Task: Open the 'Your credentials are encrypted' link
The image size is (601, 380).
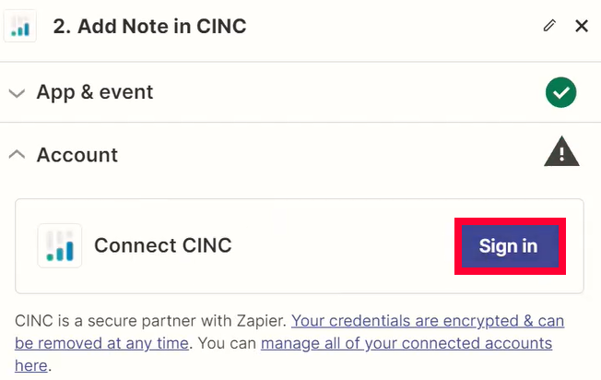Action: click(428, 321)
